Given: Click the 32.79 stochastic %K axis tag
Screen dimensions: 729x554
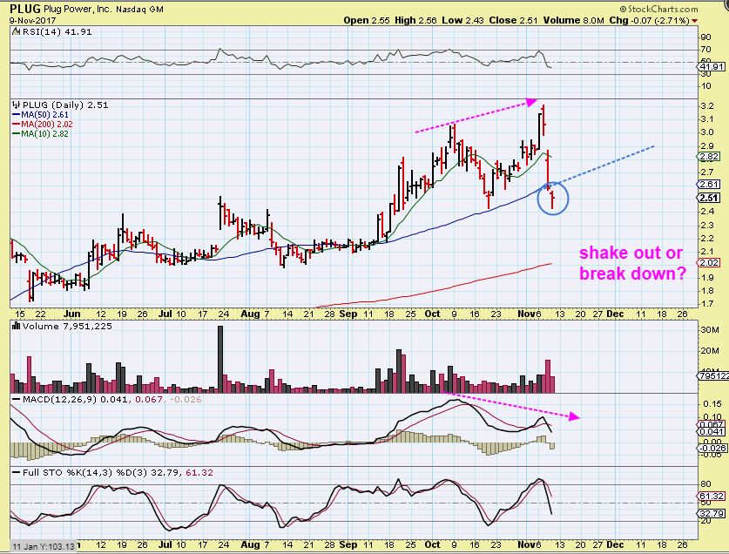Looking at the screenshot, I should tap(712, 514).
